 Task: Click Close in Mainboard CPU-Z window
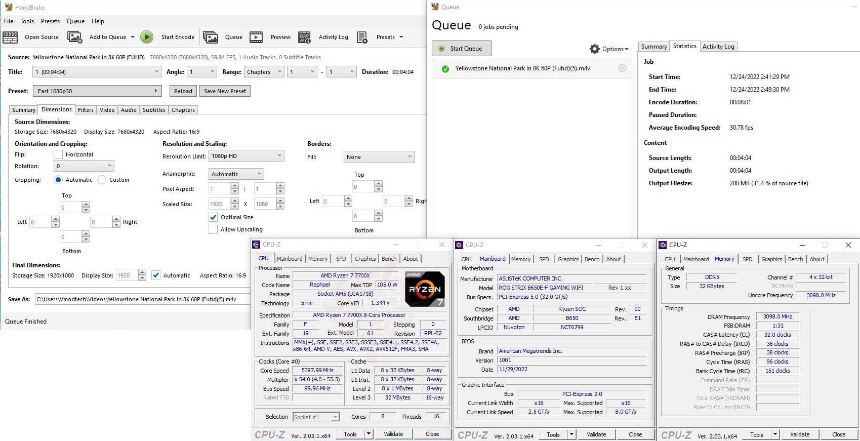(635, 434)
